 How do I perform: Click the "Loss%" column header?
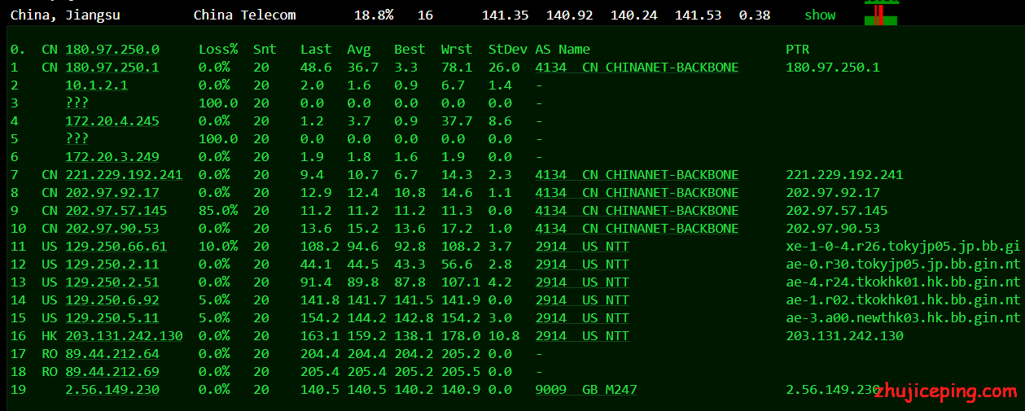[x=217, y=50]
